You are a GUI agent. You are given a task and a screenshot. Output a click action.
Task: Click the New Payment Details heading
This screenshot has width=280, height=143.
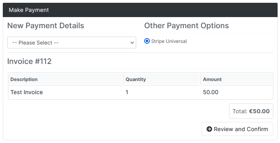[45, 26]
